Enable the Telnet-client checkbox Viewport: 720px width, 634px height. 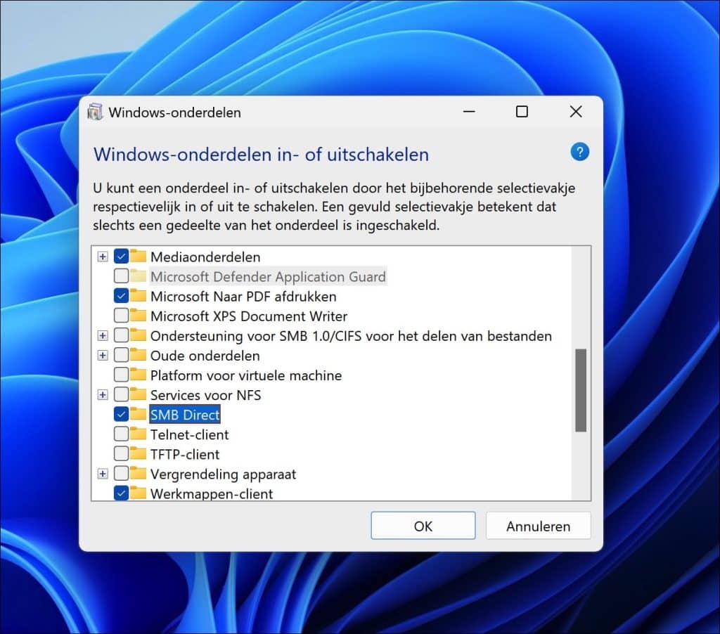(121, 434)
